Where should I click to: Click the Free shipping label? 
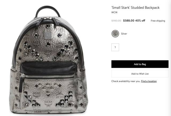[158, 21]
